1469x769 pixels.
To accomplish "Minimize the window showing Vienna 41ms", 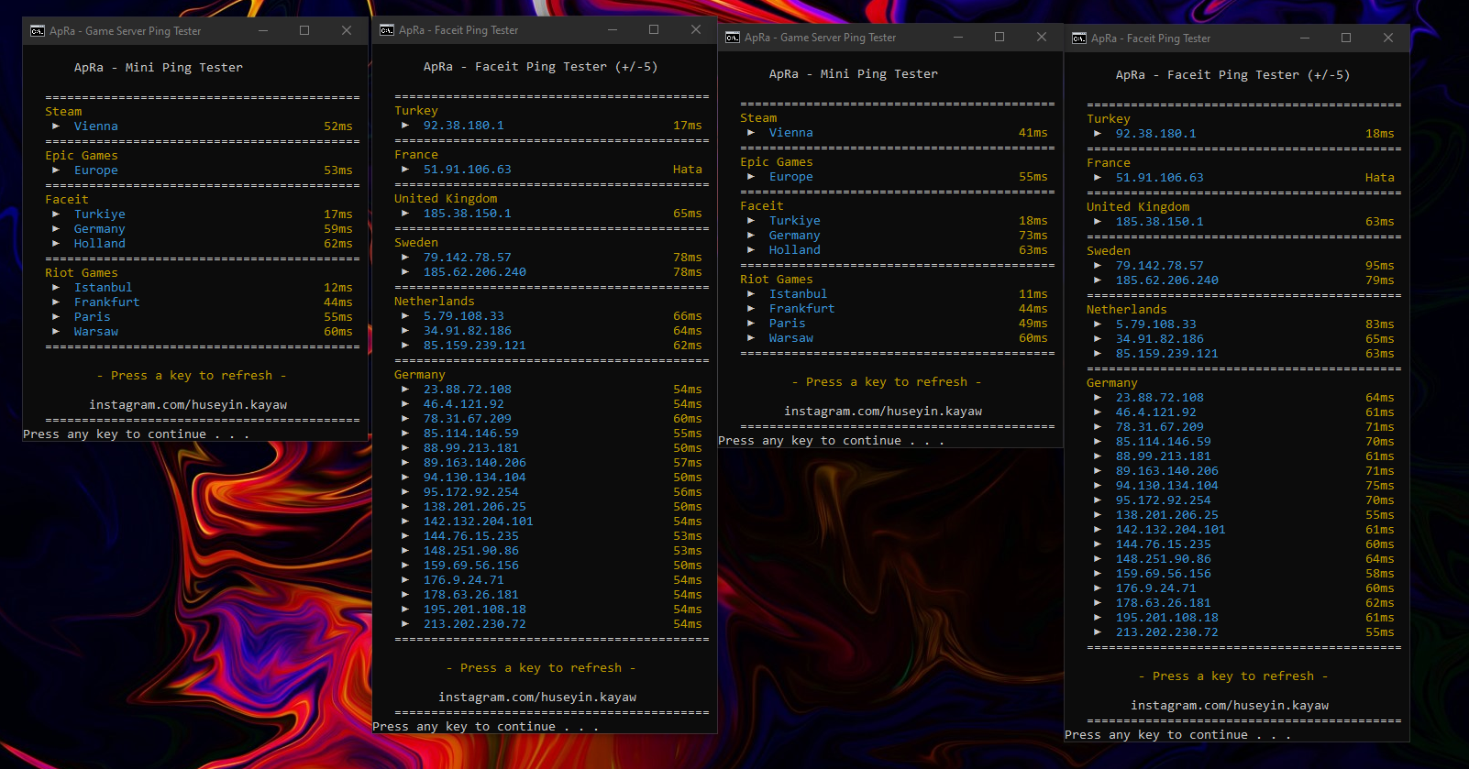I will 958,37.
